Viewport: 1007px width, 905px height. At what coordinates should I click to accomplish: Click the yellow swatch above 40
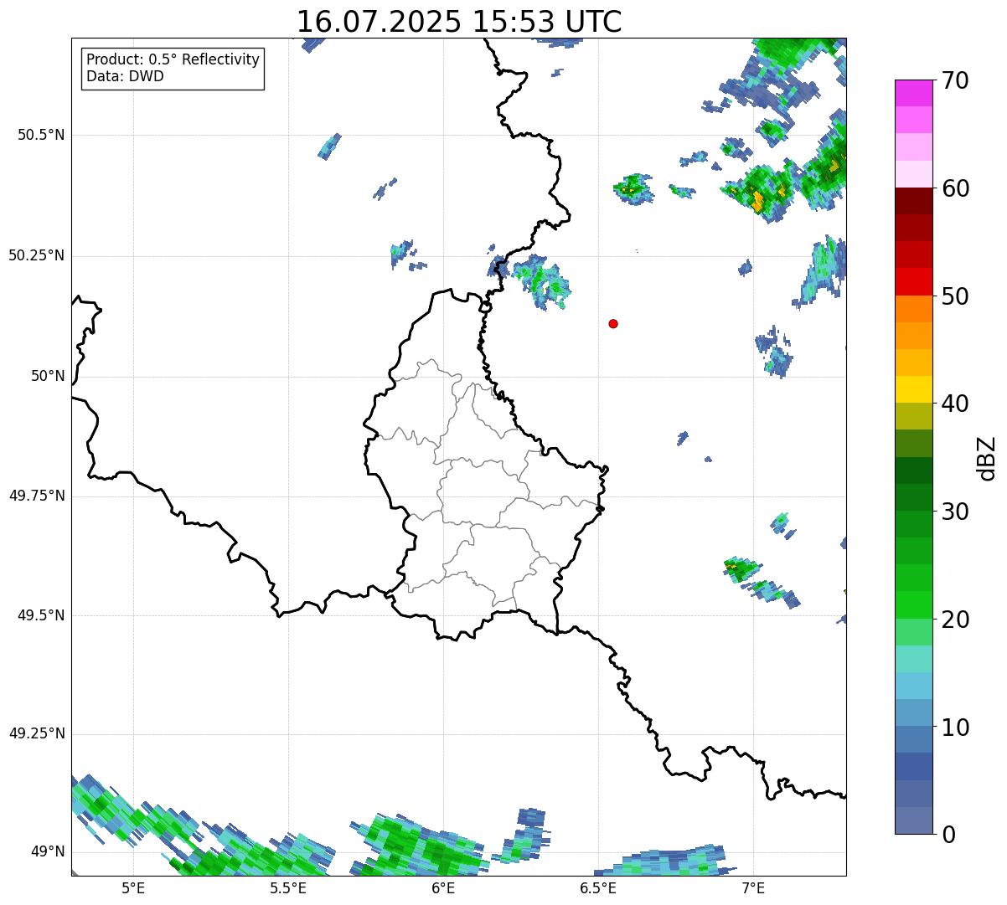914,389
